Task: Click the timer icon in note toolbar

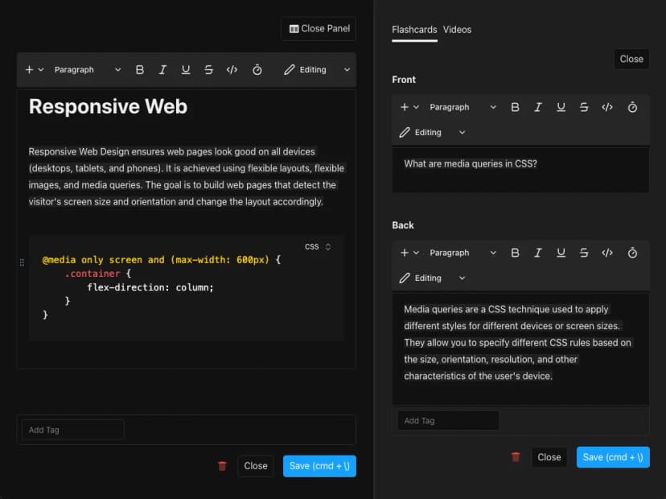Action: pyautogui.click(x=257, y=70)
